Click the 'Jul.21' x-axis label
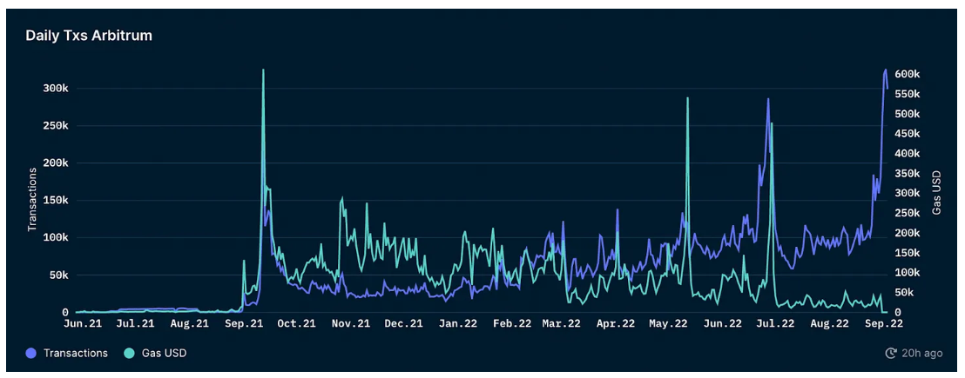965x378 pixels. pos(135,323)
